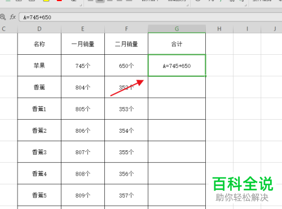
Task: Select the 香蕉2 cell
Action: coord(39,130)
